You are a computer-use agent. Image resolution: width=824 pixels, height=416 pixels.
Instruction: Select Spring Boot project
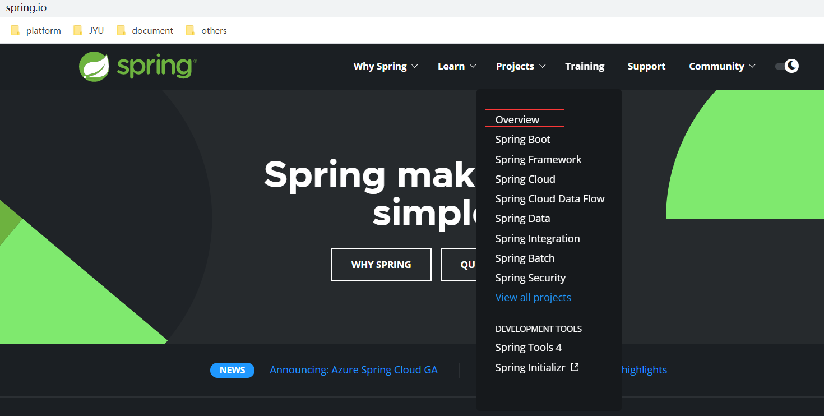pos(523,140)
